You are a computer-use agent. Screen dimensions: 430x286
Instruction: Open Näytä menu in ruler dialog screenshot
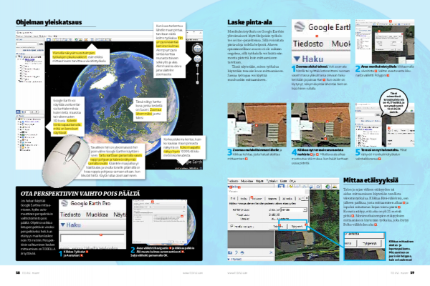pos(259,181)
